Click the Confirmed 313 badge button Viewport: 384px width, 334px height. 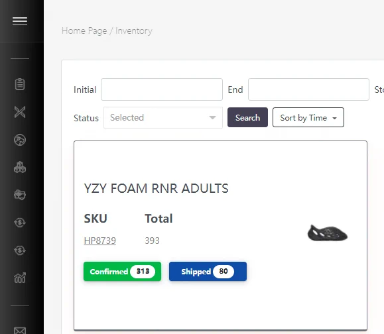tap(123, 271)
